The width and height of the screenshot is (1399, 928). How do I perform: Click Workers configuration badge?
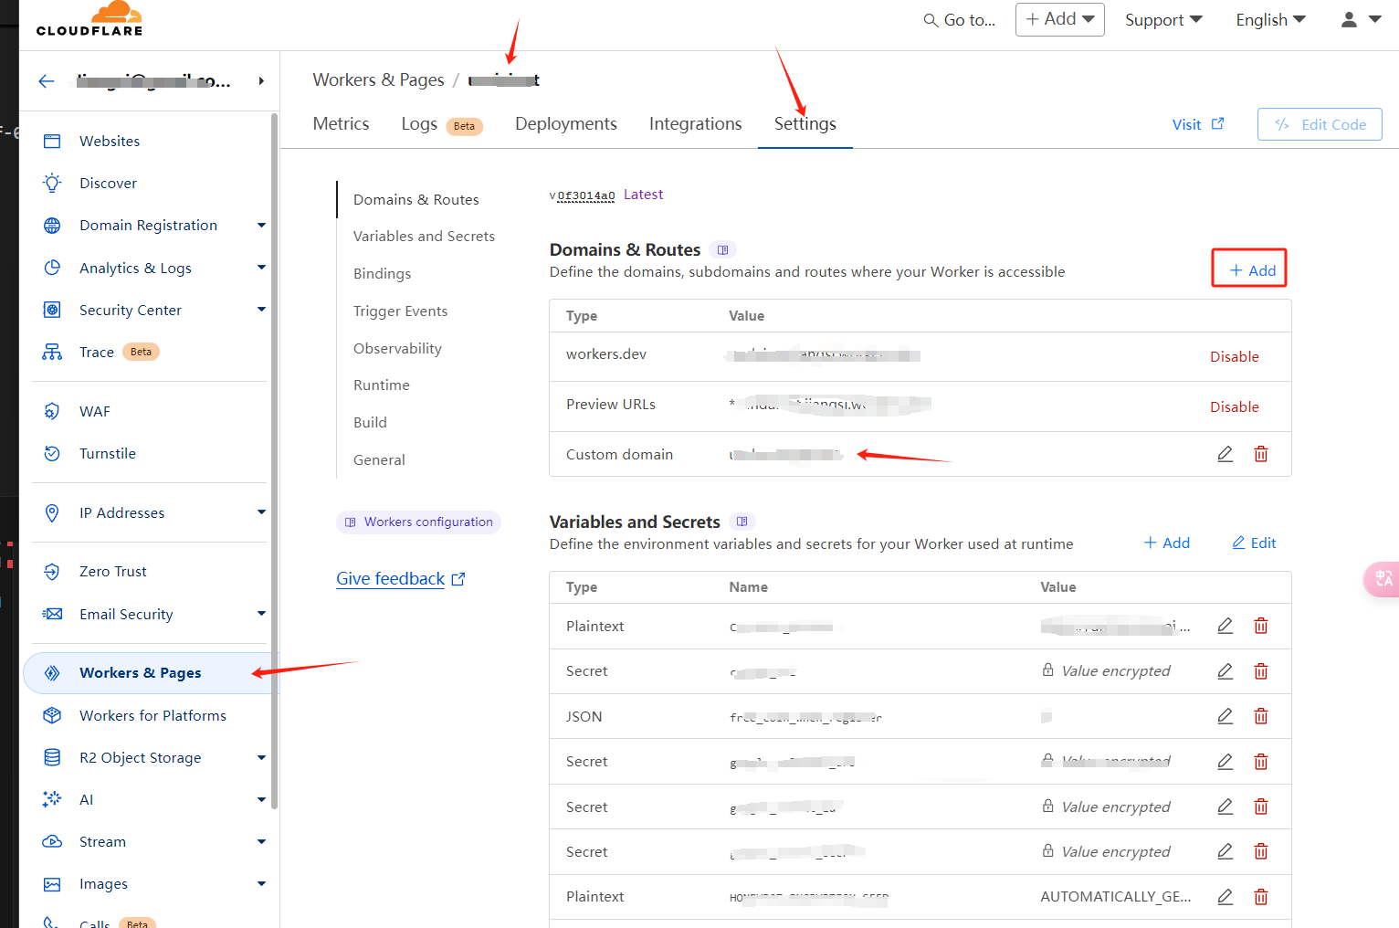coord(418,522)
